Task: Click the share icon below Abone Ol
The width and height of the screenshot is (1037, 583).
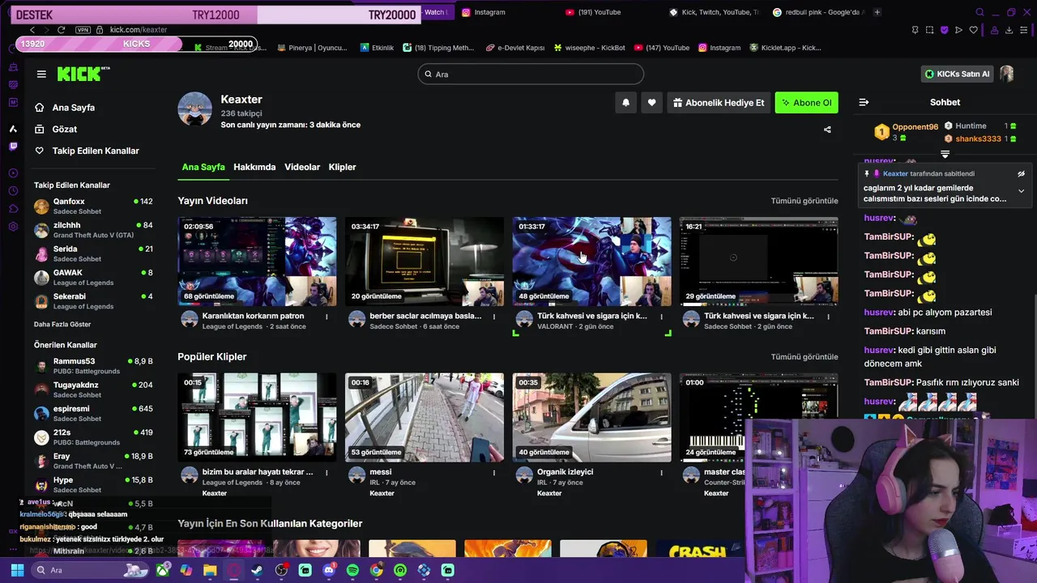Action: pos(827,130)
